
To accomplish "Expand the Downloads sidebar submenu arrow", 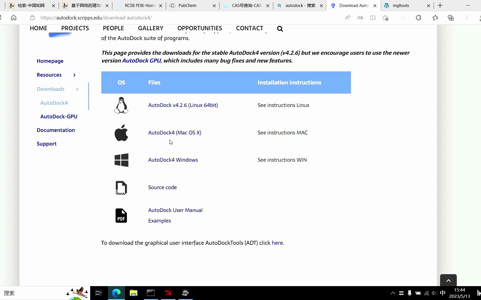I will click(x=77, y=89).
